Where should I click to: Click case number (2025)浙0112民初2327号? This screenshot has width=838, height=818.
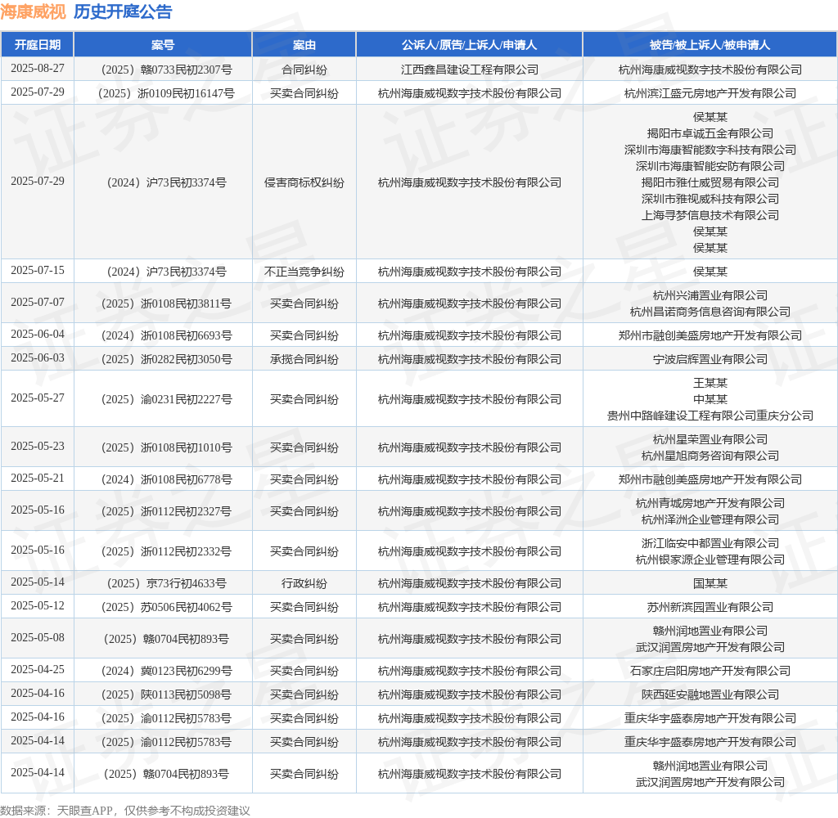163,512
